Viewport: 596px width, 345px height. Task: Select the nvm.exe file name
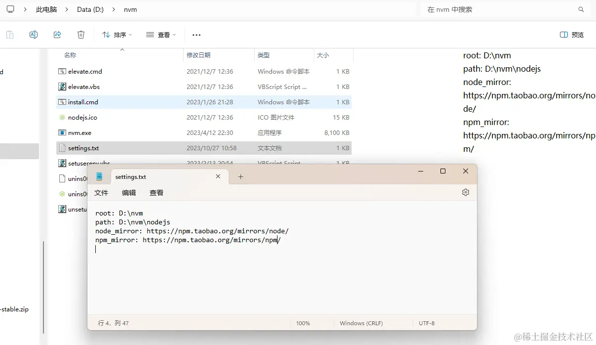(x=79, y=132)
